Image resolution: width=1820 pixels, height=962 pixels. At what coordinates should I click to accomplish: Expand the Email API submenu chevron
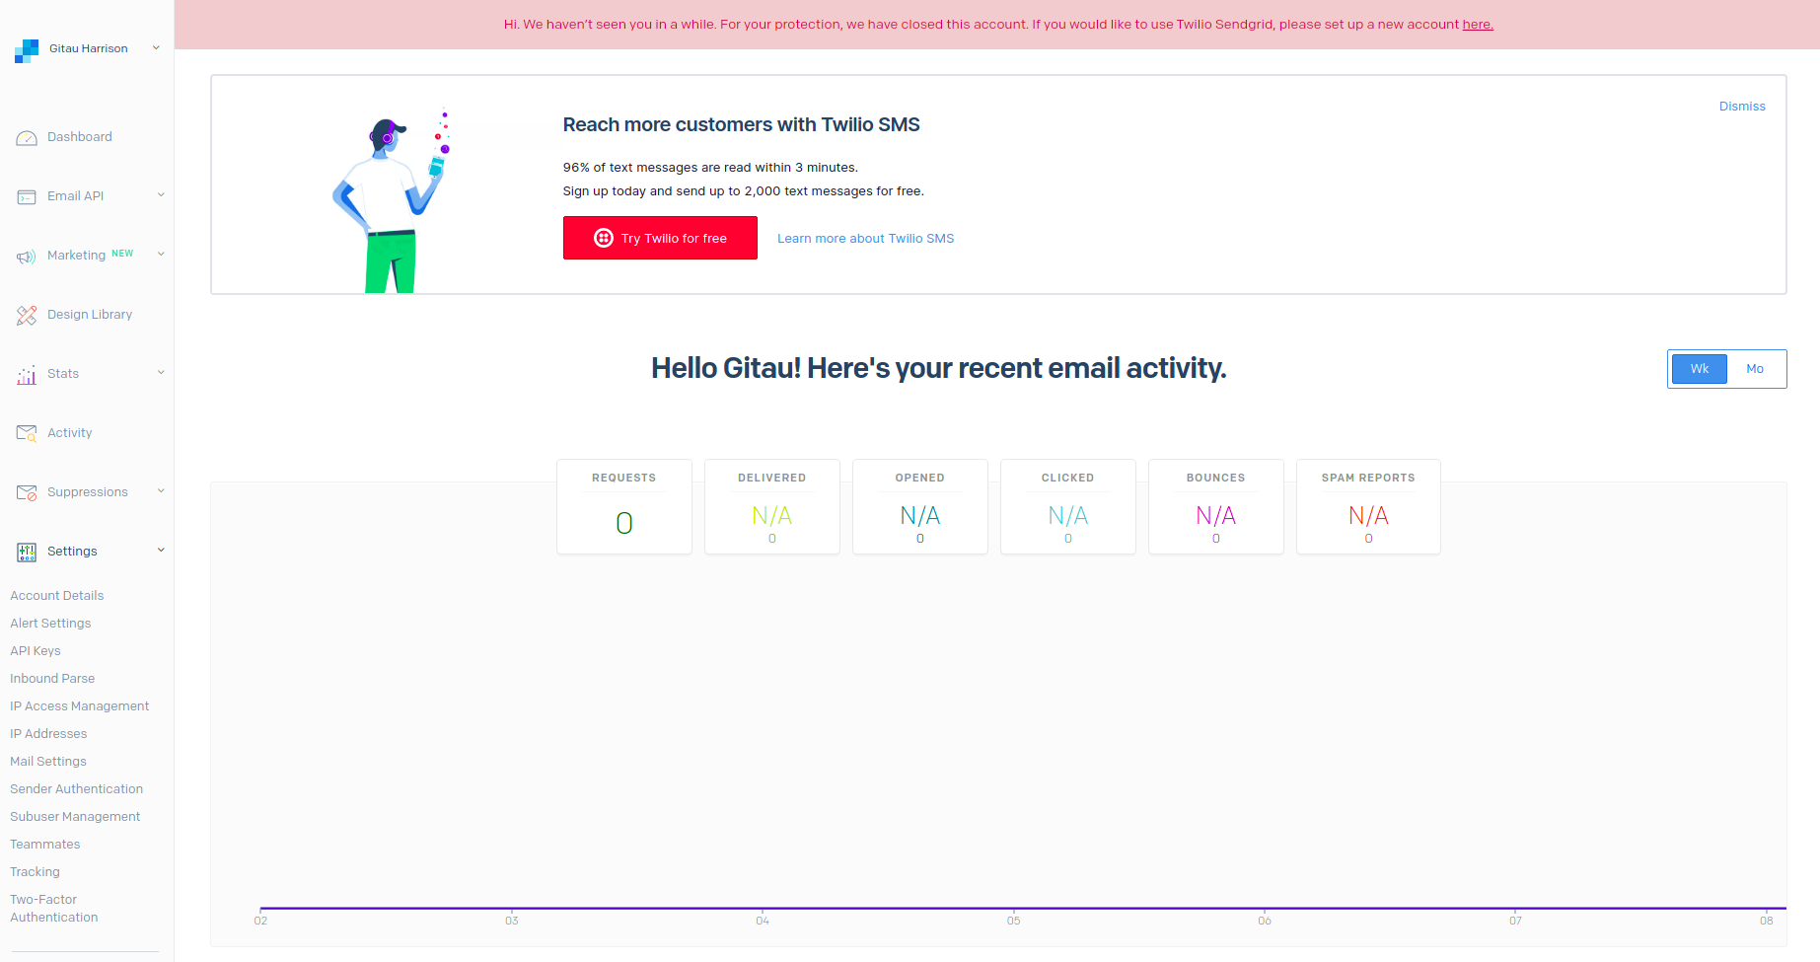pos(161,194)
